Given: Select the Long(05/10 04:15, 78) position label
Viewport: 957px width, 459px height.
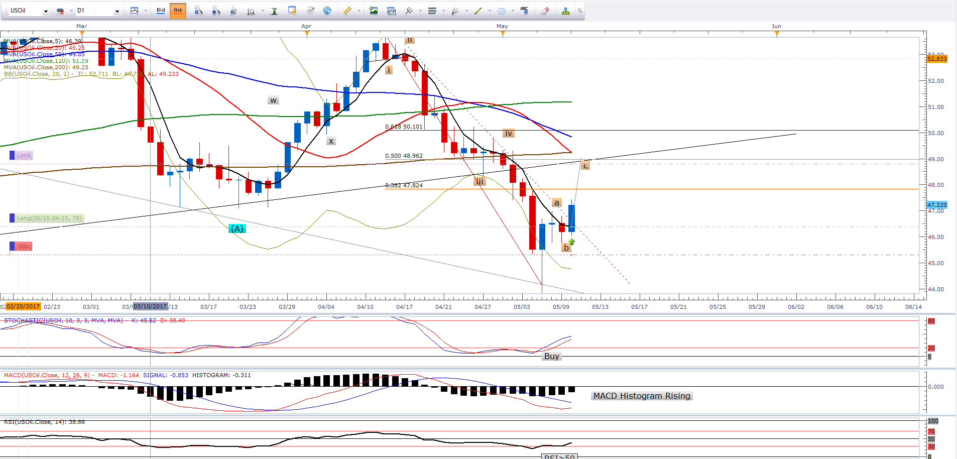Looking at the screenshot, I should (49, 218).
